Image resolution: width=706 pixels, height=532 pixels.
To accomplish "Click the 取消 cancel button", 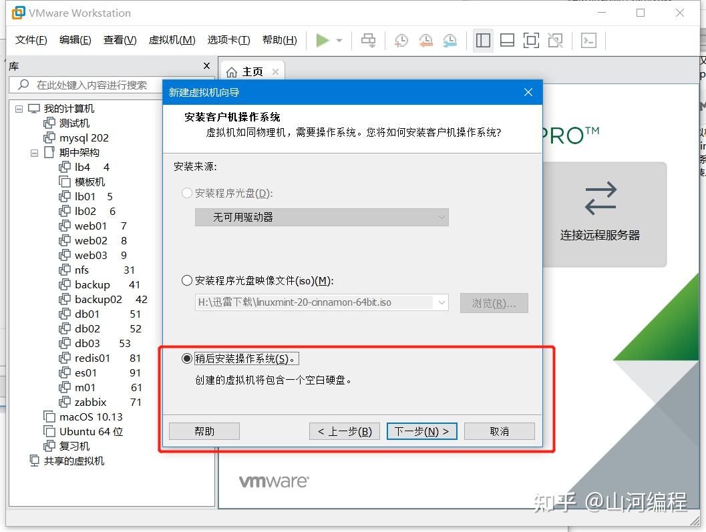I will pos(500,431).
